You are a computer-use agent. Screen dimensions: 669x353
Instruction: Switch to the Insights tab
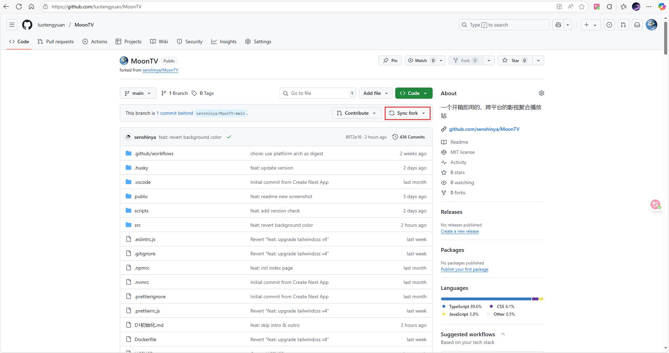[x=224, y=42]
